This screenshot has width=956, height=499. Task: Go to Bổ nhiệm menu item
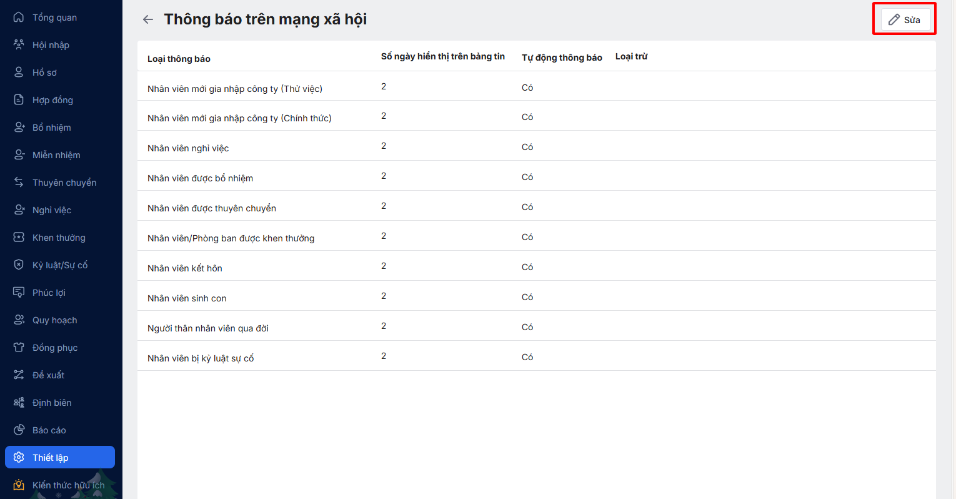point(51,128)
